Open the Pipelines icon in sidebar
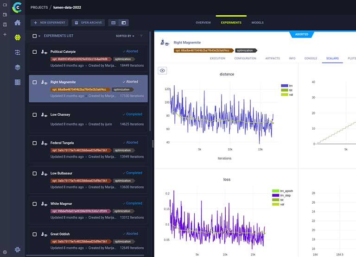The height and width of the screenshot is (257, 356). (18, 52)
